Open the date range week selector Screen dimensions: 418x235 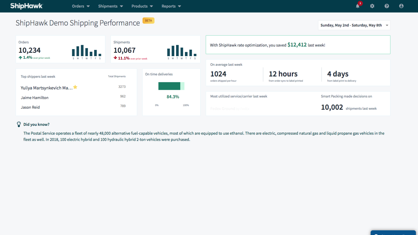point(354,25)
